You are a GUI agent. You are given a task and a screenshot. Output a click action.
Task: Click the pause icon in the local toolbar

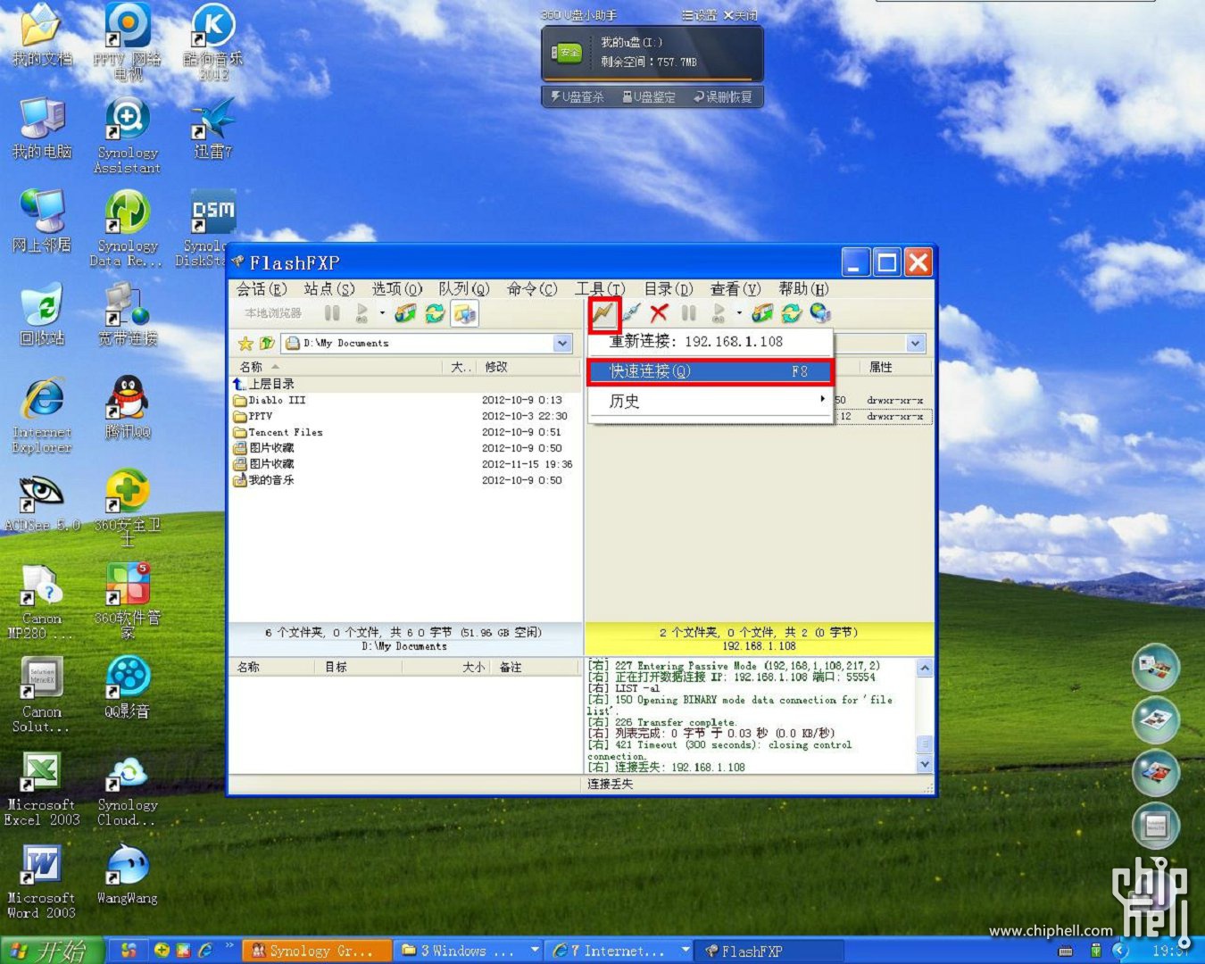coord(332,313)
